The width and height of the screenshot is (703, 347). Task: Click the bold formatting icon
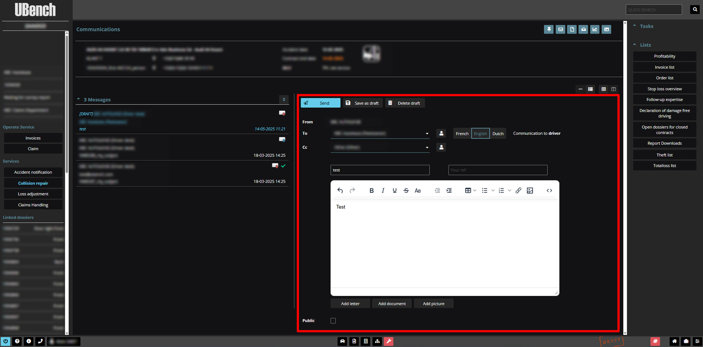tap(371, 191)
